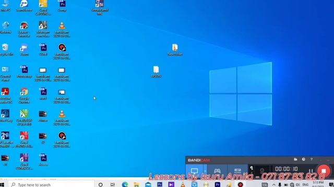
Task: Switch input language via ENG indicator
Action: 305,185
